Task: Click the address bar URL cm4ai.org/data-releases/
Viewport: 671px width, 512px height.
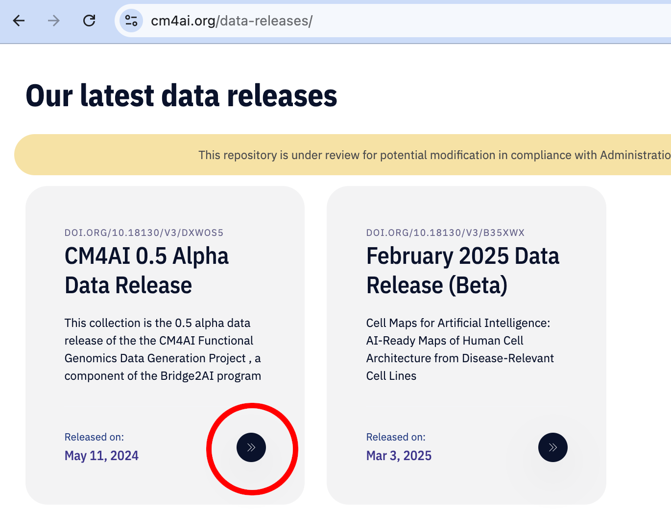Action: click(232, 21)
